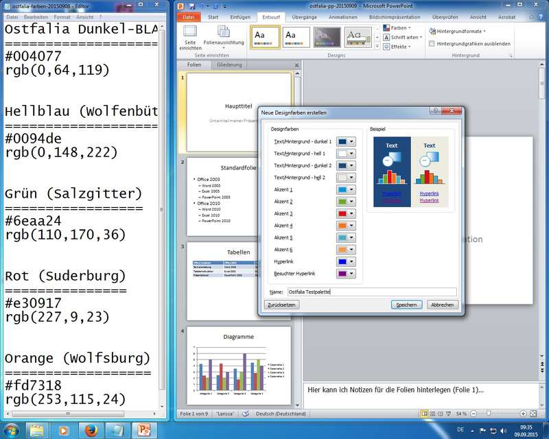Viewport: 549px width, 439px height.
Task: Click the help question mark in dialog title
Action: [x=435, y=111]
